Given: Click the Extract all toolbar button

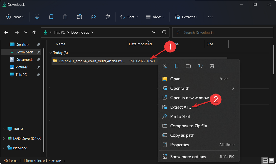Looking at the screenshot, I should [186, 17].
